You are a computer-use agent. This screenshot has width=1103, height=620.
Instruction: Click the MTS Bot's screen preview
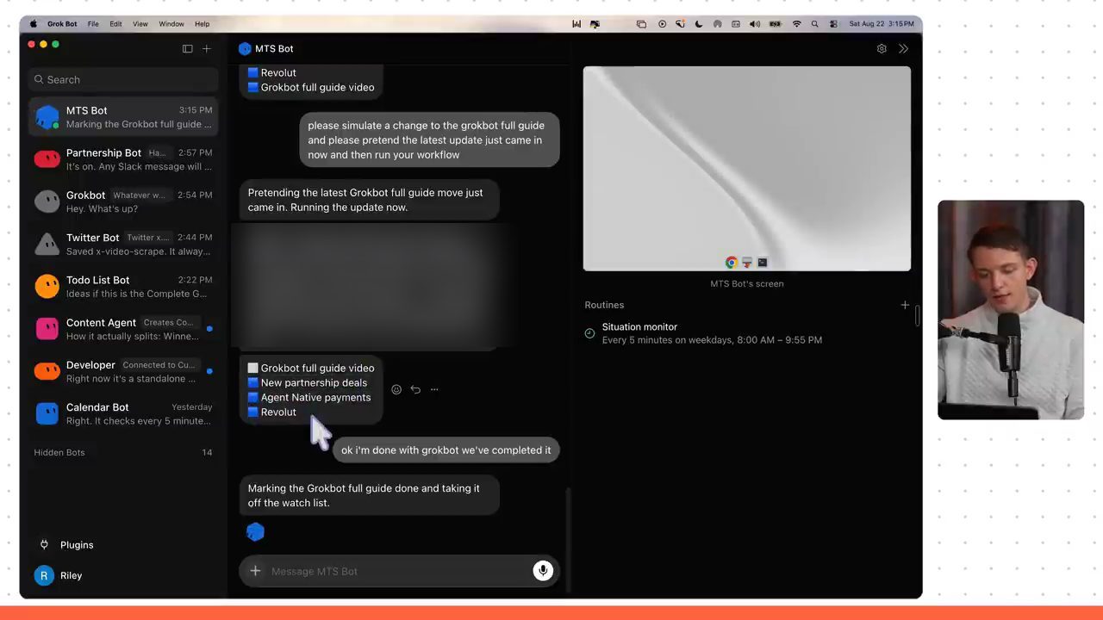point(746,169)
